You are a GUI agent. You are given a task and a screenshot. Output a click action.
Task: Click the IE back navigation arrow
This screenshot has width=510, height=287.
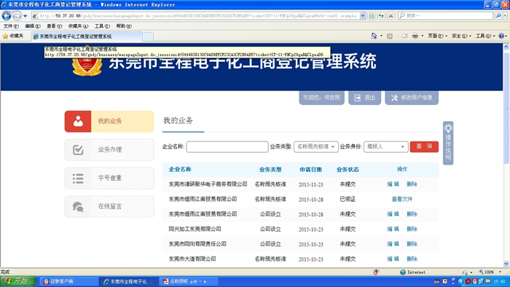tap(6, 15)
